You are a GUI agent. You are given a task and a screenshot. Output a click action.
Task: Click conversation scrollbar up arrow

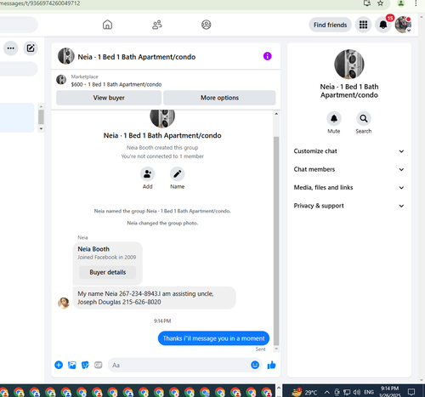point(276,114)
